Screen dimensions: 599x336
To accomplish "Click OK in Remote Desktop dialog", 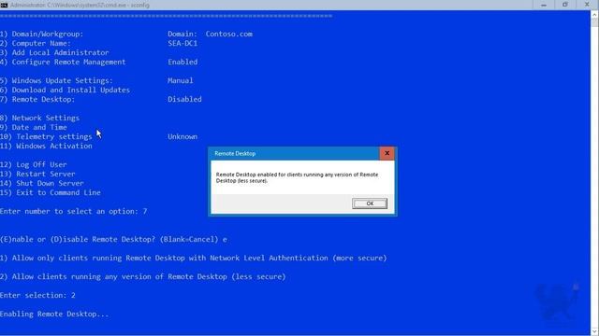I will pyautogui.click(x=370, y=203).
